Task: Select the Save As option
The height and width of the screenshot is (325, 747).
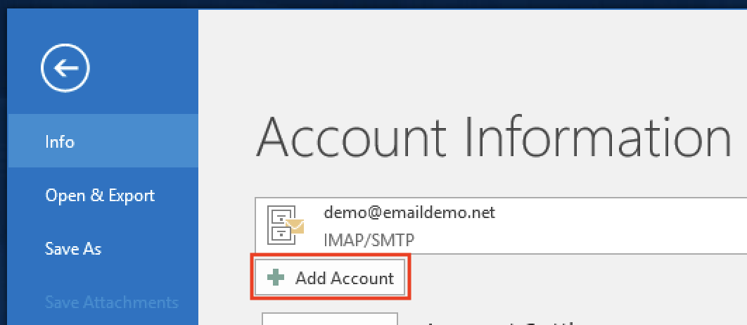Action: click(x=103, y=249)
